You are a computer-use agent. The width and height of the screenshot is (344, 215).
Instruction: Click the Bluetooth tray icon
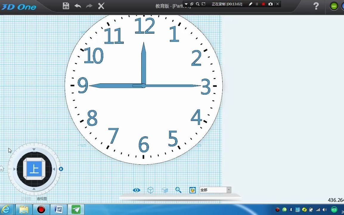(x=291, y=210)
